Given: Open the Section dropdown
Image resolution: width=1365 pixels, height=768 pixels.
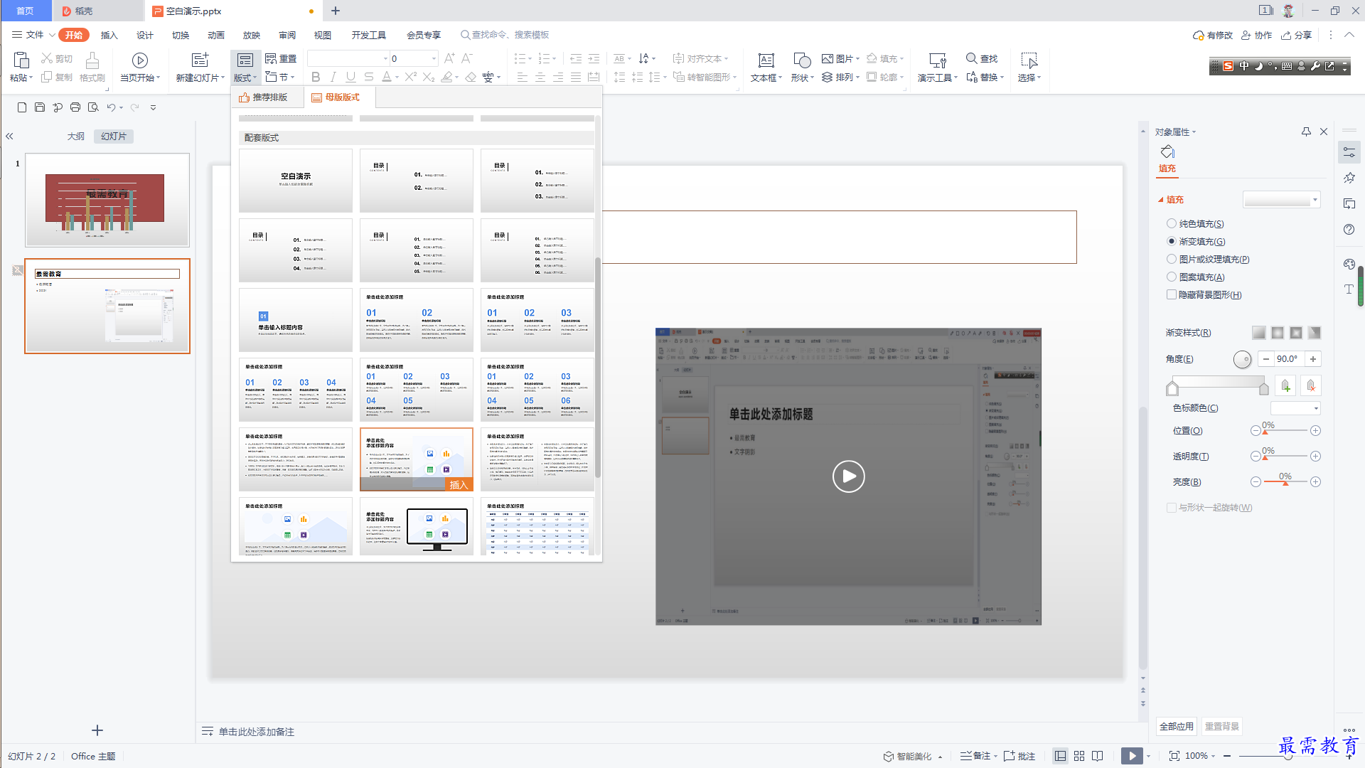Looking at the screenshot, I should click(x=279, y=77).
